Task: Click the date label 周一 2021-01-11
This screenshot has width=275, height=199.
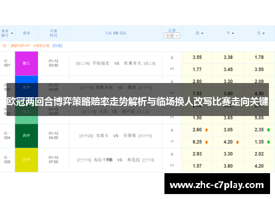Action: tap(16, 46)
